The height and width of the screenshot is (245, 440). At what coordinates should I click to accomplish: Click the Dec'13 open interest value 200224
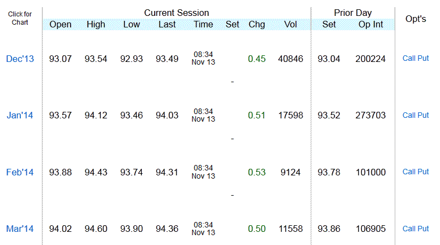[371, 59]
